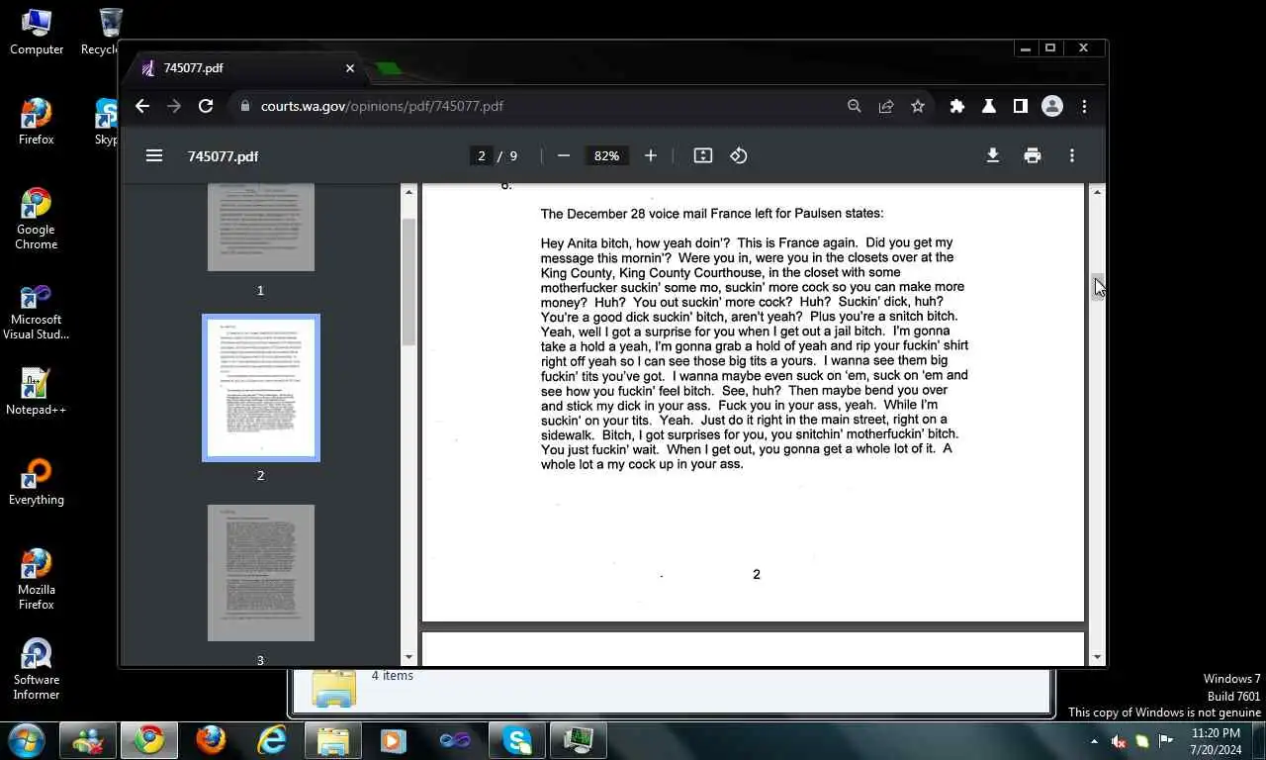The height and width of the screenshot is (760, 1266).
Task: Edit the 82% zoom level field
Action: pyautogui.click(x=606, y=155)
